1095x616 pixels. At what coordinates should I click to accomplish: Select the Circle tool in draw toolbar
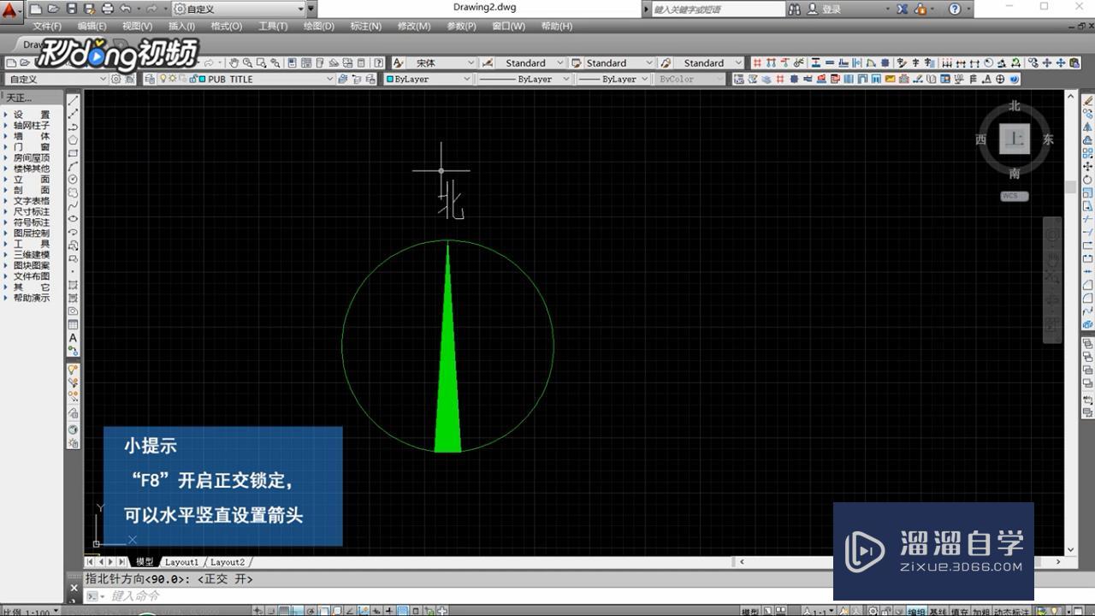(74, 179)
